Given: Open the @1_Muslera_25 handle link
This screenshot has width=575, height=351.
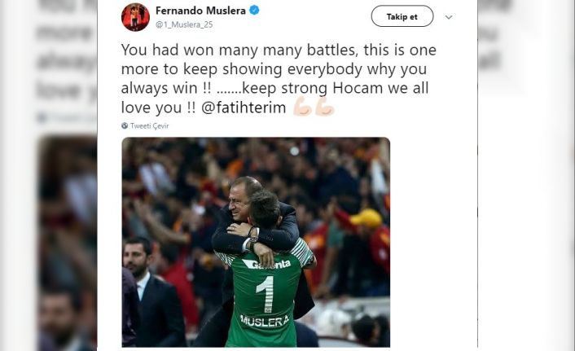Looking at the screenshot, I should point(184,24).
